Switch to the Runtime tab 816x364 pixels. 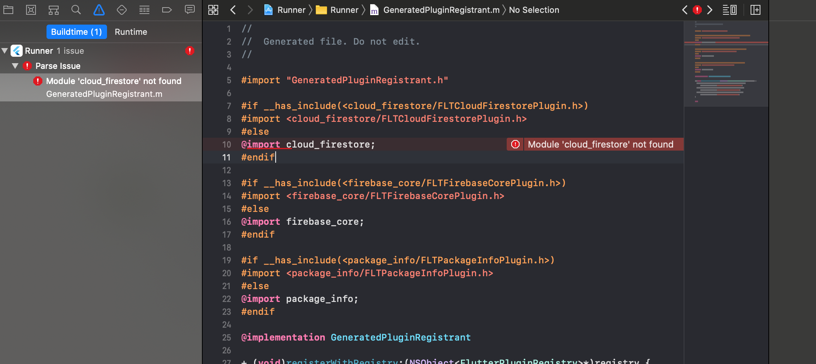[x=130, y=32]
